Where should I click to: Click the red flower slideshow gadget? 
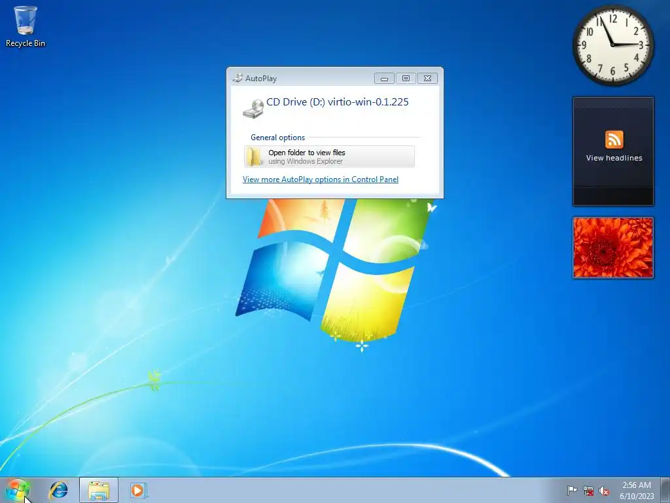coord(613,248)
